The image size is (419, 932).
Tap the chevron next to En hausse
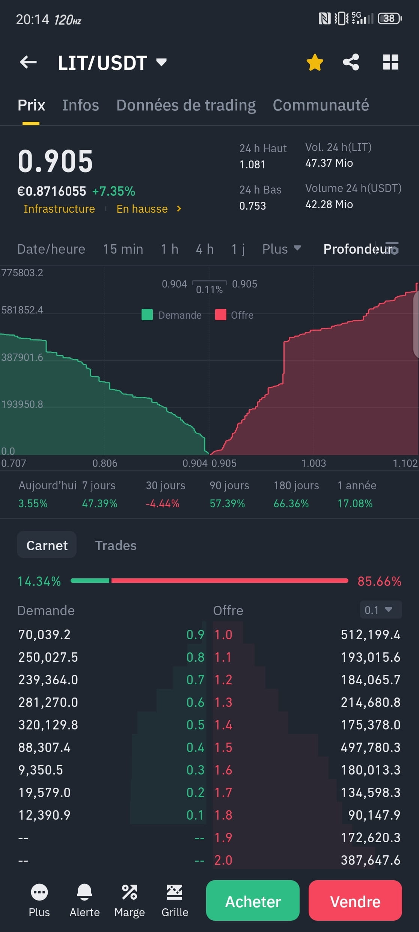click(x=179, y=209)
